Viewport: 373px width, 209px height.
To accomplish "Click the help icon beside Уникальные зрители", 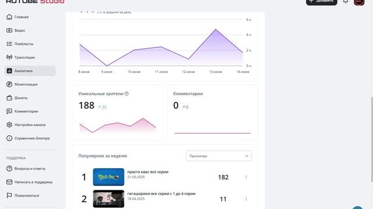I will click(126, 93).
